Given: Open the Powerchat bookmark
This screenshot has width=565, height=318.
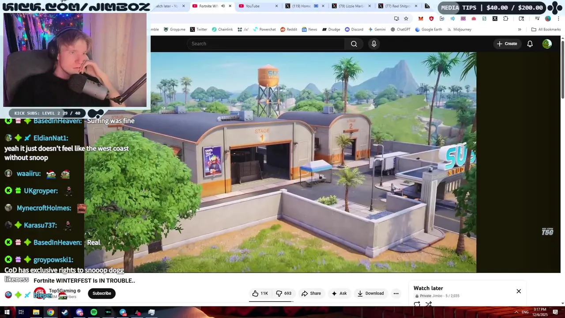Looking at the screenshot, I should point(264,30).
